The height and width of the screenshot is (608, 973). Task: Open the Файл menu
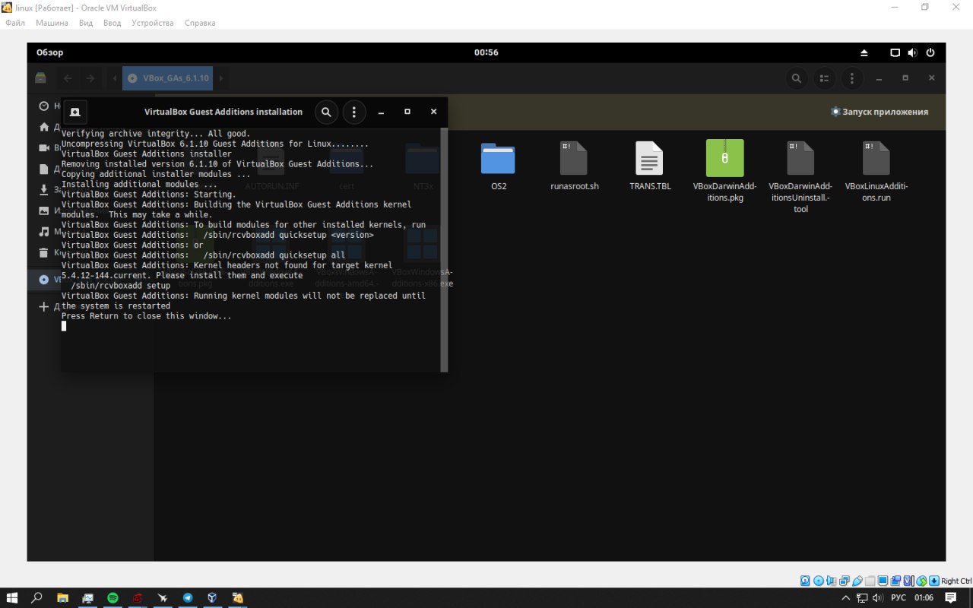point(15,23)
